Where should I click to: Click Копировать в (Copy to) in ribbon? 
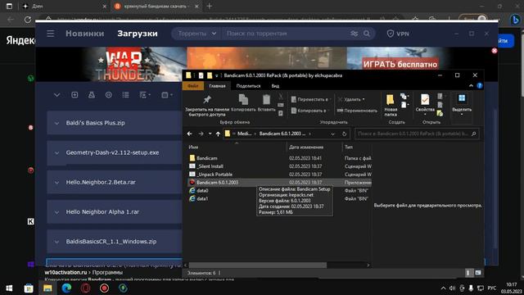(x=309, y=111)
